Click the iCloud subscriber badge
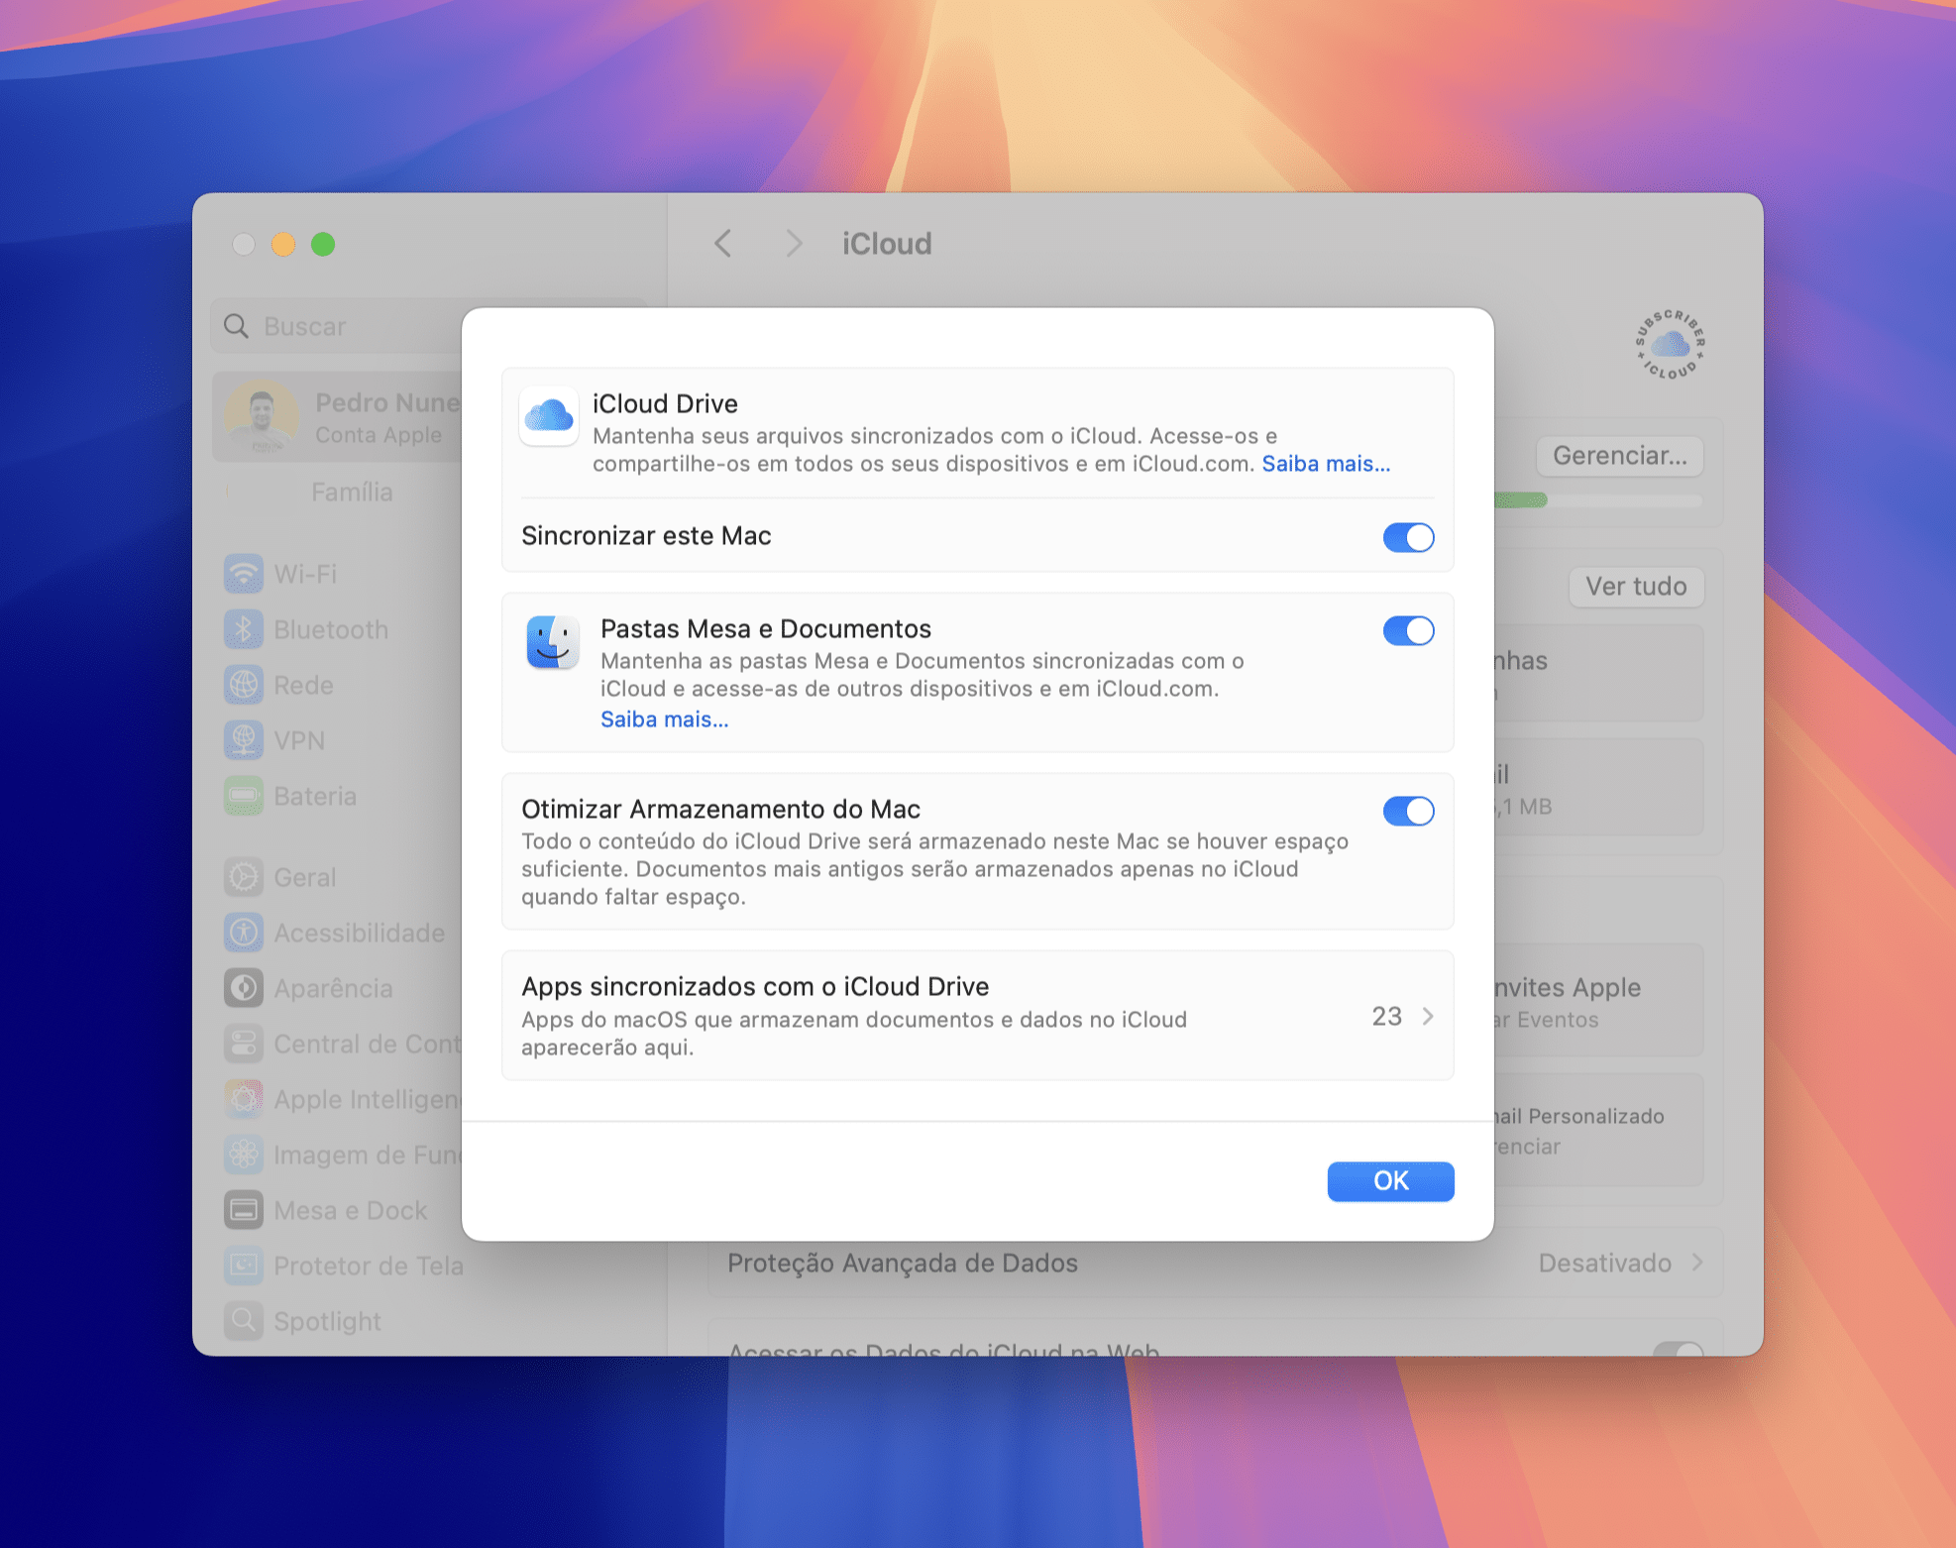Screen dimensions: 1956x1548 click(x=1671, y=345)
